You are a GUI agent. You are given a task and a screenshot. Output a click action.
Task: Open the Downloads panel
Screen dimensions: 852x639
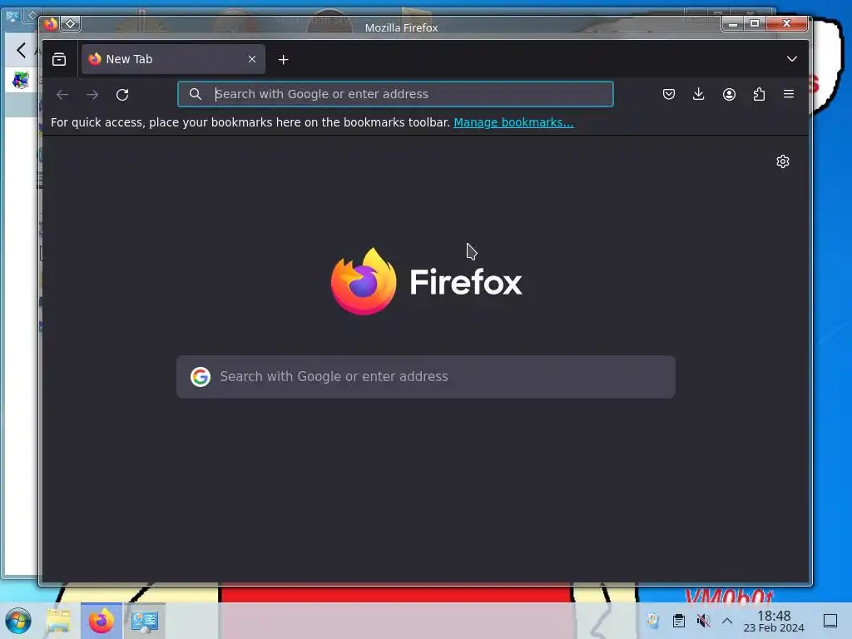click(x=699, y=94)
